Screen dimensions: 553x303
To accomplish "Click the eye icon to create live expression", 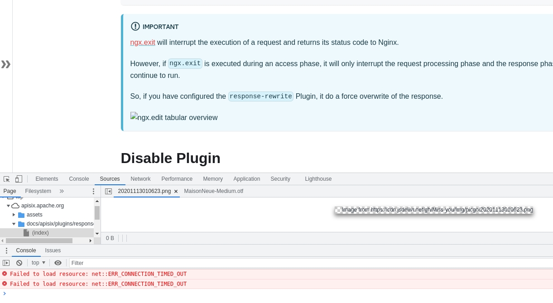I will [x=58, y=263].
